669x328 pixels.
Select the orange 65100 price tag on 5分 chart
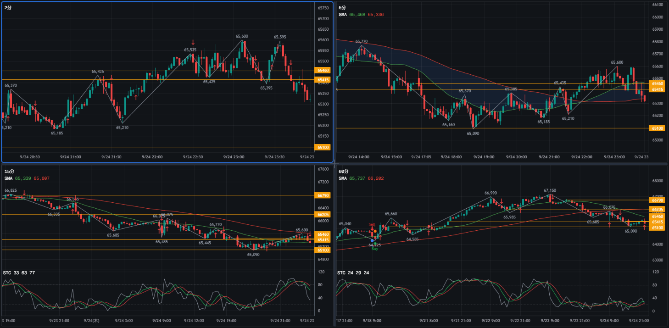[x=657, y=128]
